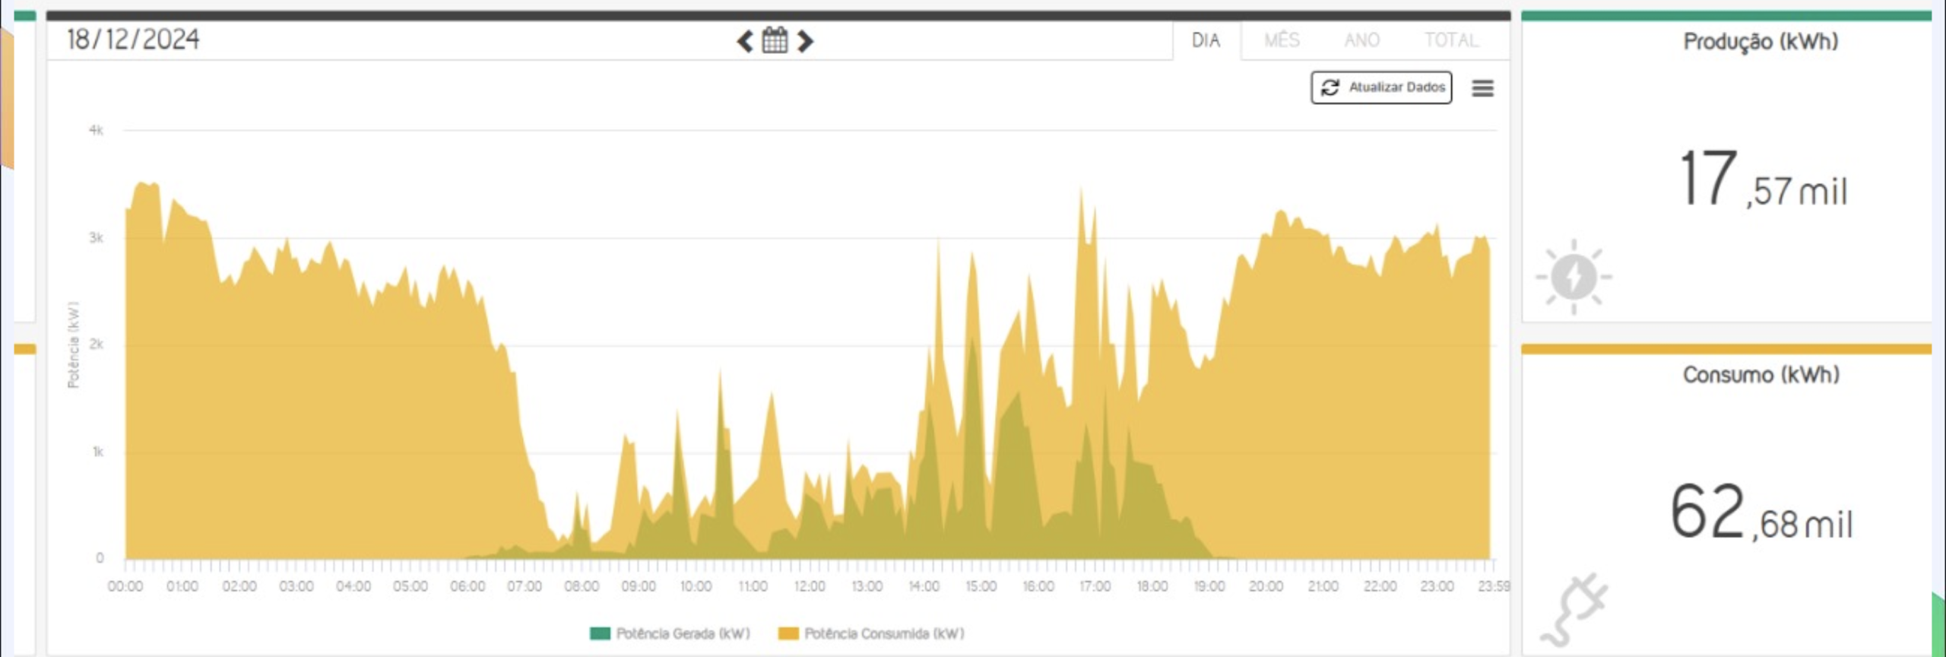Click the plug consumption icon

1574,610
